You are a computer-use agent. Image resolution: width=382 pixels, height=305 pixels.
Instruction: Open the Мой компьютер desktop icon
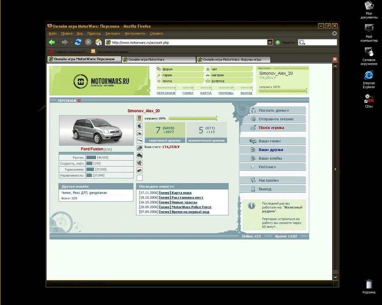pos(369,29)
